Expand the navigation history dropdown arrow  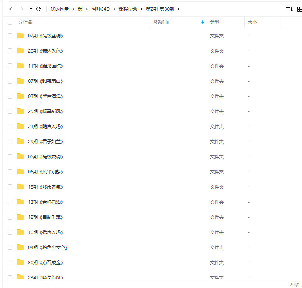pyautogui.click(x=31, y=9)
